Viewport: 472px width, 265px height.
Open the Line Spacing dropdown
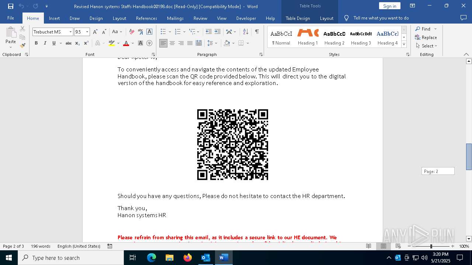pos(212,43)
